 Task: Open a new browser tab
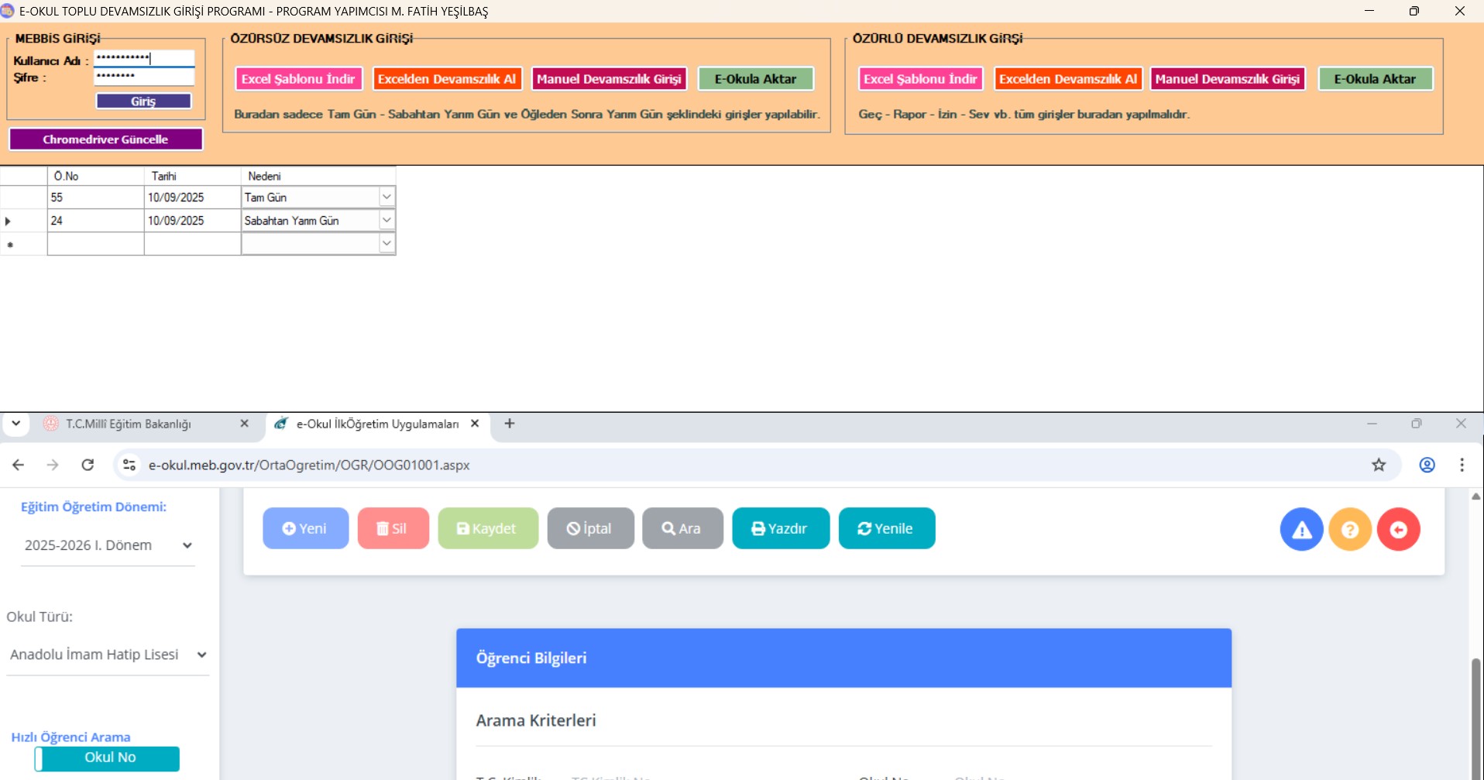[x=509, y=424]
